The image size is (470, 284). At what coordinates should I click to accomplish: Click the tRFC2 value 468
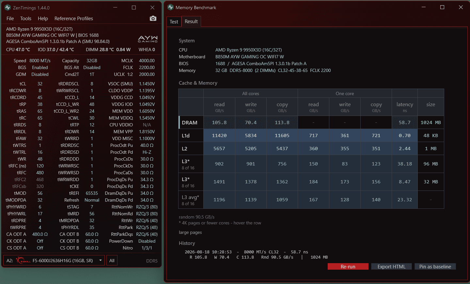pos(40,179)
